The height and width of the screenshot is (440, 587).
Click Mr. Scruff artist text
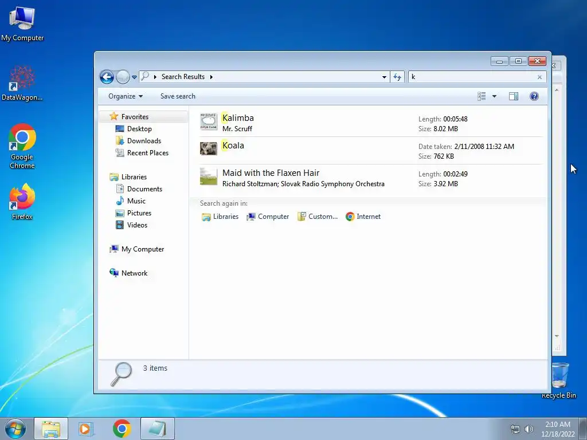[x=237, y=129]
